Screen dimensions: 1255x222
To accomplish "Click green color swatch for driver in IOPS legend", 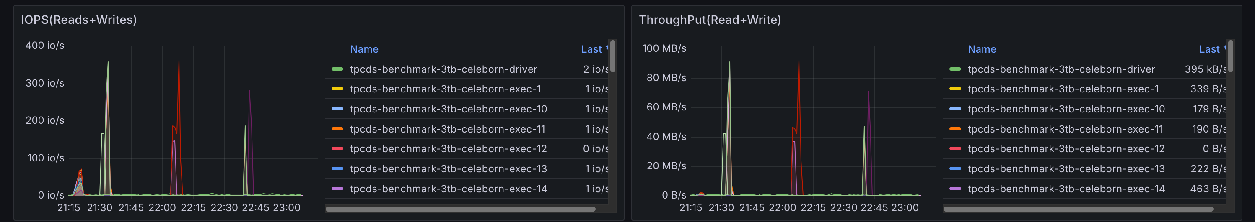I will click(337, 69).
